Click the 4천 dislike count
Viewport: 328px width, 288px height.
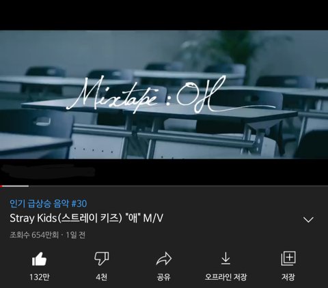click(102, 277)
